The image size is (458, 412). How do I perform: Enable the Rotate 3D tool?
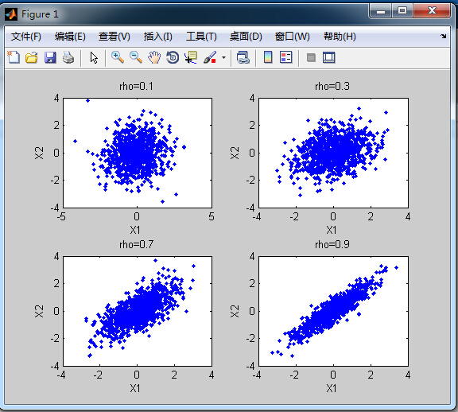(x=173, y=57)
